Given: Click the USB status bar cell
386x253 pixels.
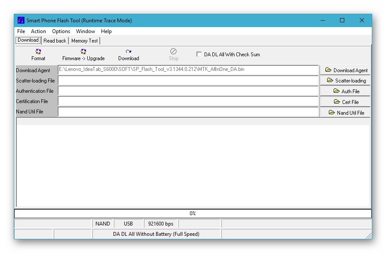Looking at the screenshot, I should [128, 223].
